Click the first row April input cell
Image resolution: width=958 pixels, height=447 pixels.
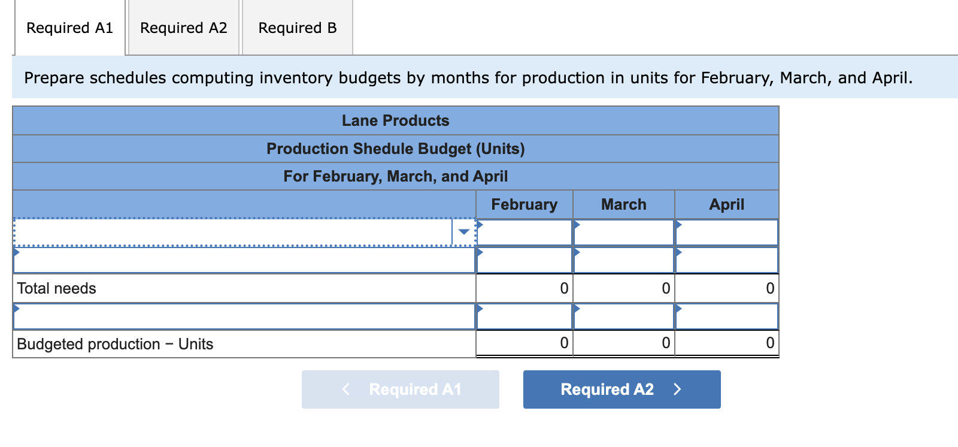pos(727,232)
